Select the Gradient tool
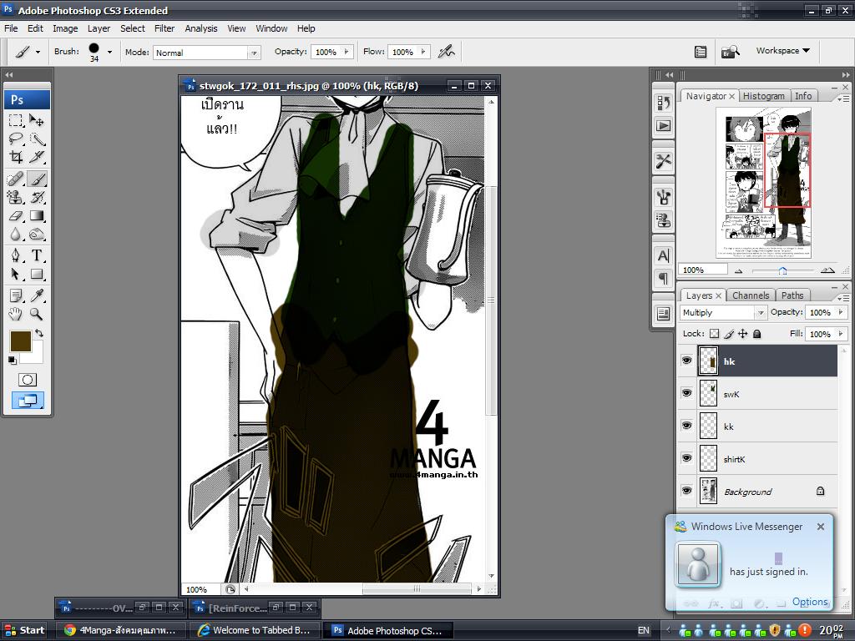Viewport: 855px width, 641px height. pos(37,216)
